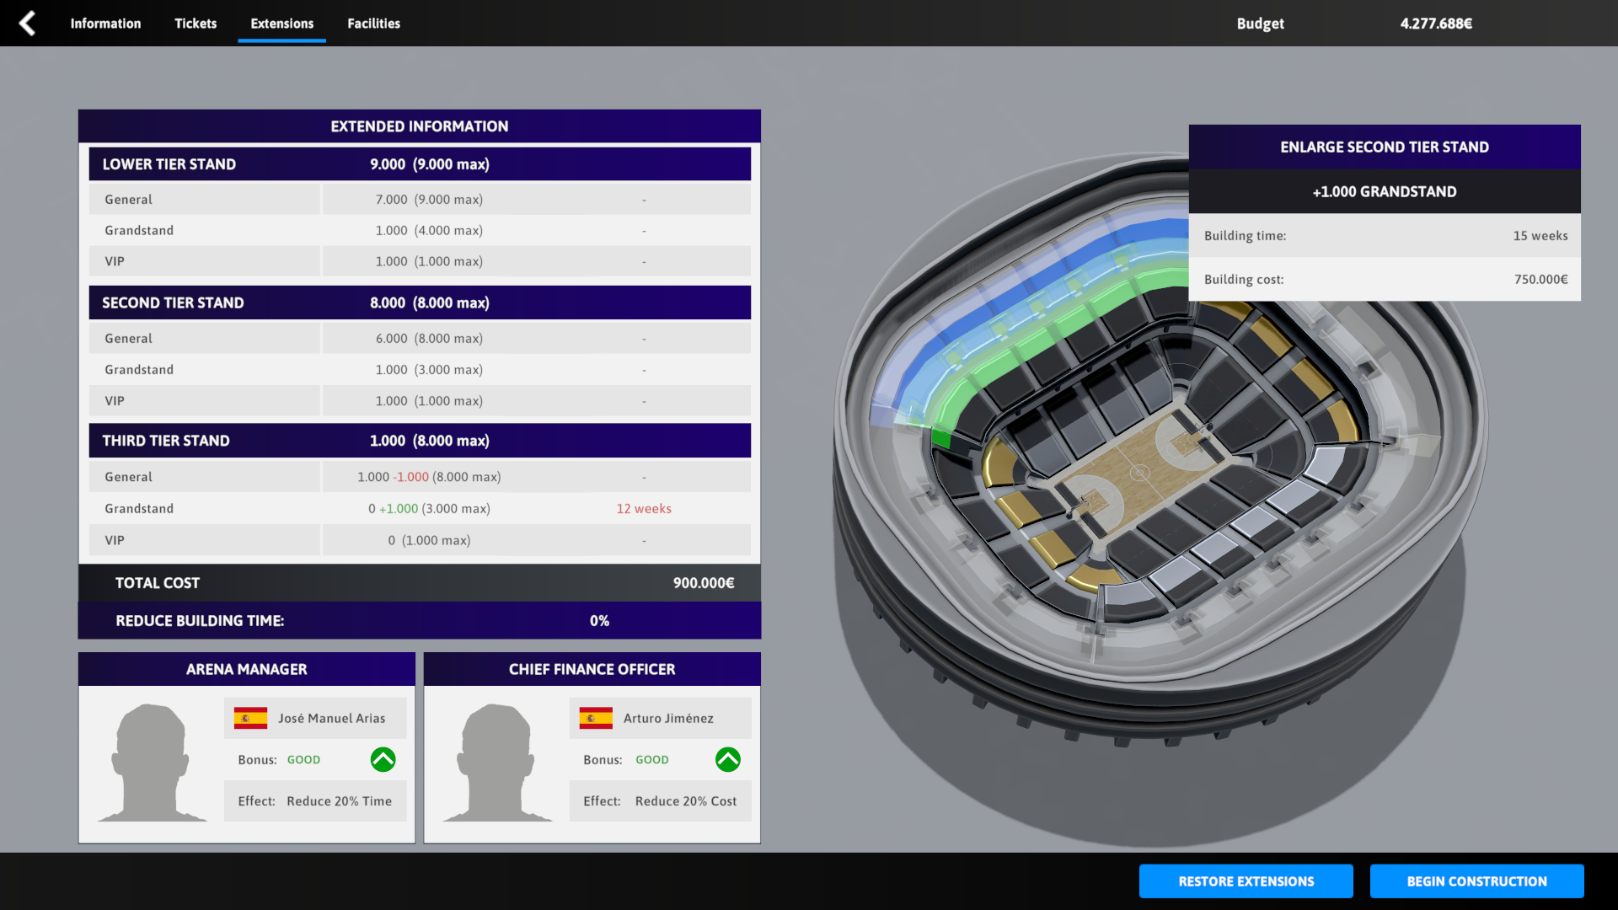Click the Spanish flag beside Arturo Jiménez
Viewport: 1618px width, 910px height.
[x=596, y=718]
